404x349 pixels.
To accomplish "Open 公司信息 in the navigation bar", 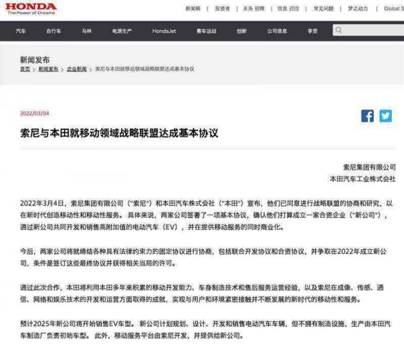I will coord(277,31).
